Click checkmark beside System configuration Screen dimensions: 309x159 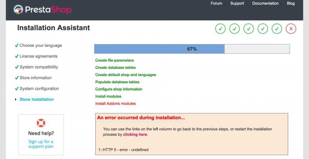click(x=17, y=89)
